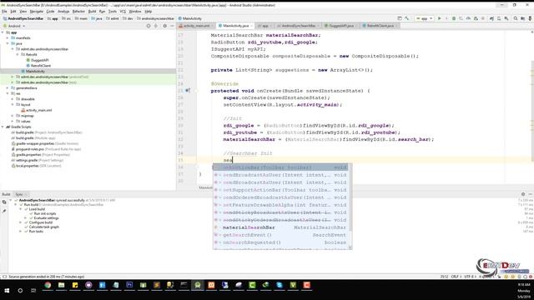Select MainActivity in project tree
534x300 pixels.
tap(35, 72)
